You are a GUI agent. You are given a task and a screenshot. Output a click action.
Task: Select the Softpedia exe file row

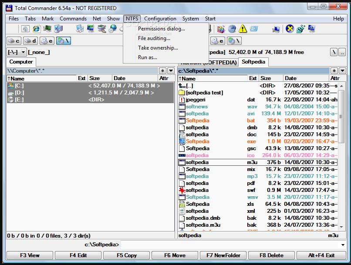coord(258,141)
